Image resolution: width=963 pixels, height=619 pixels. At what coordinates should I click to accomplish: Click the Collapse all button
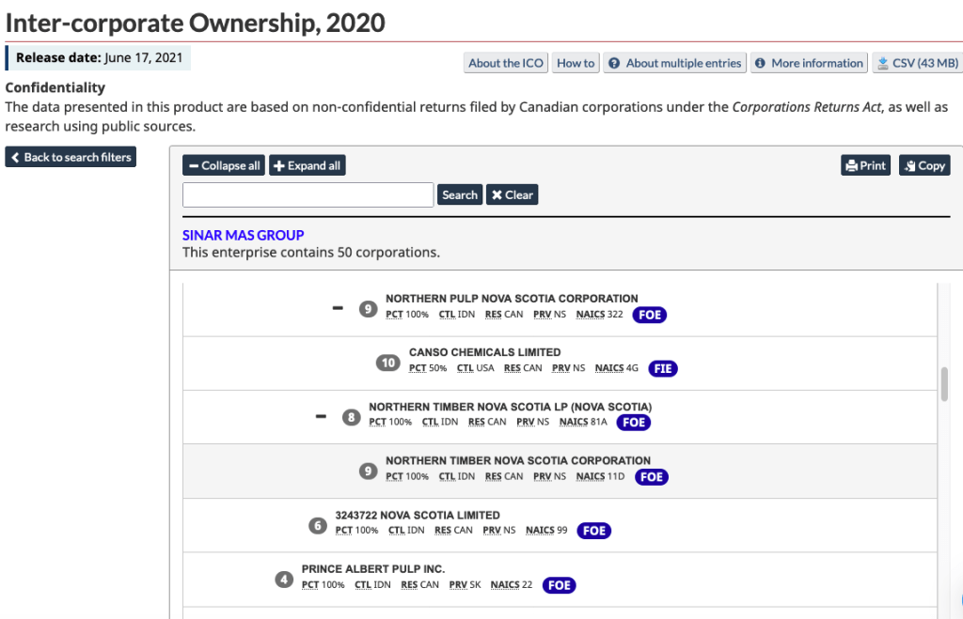pos(224,166)
